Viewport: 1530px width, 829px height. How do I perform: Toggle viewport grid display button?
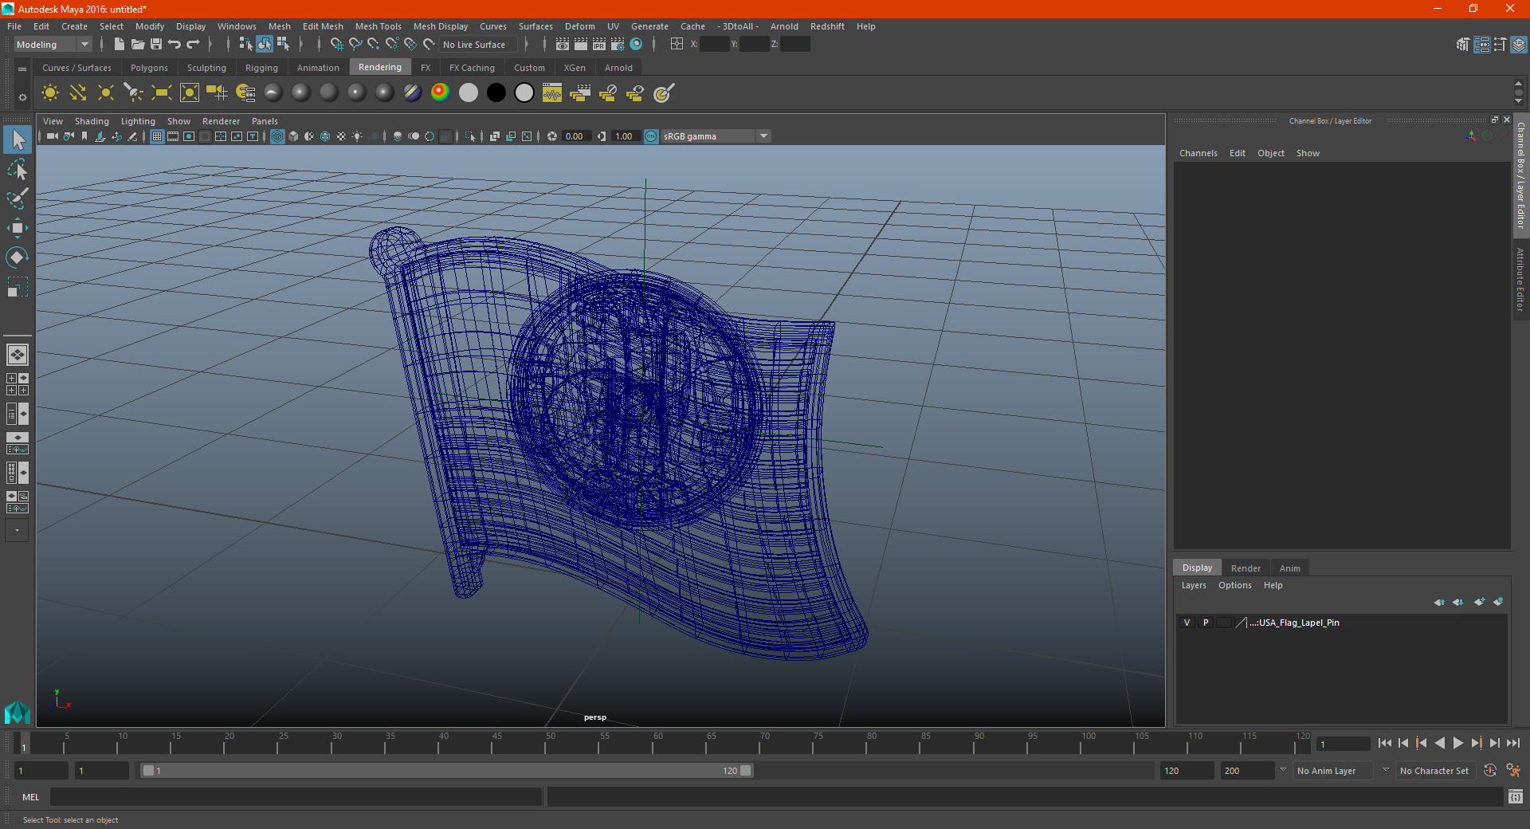[157, 136]
